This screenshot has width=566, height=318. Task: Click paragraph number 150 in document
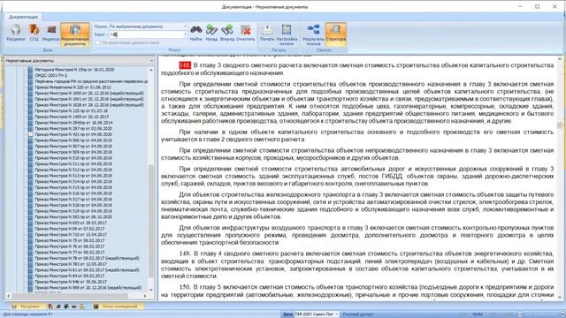pyautogui.click(x=185, y=287)
